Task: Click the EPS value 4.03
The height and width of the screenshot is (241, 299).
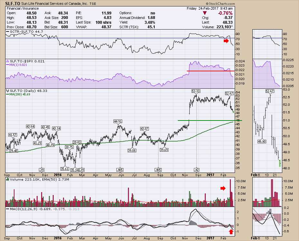Action: click(108, 18)
